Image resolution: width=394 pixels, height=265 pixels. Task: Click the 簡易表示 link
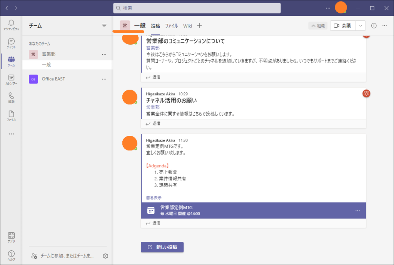tap(154, 198)
